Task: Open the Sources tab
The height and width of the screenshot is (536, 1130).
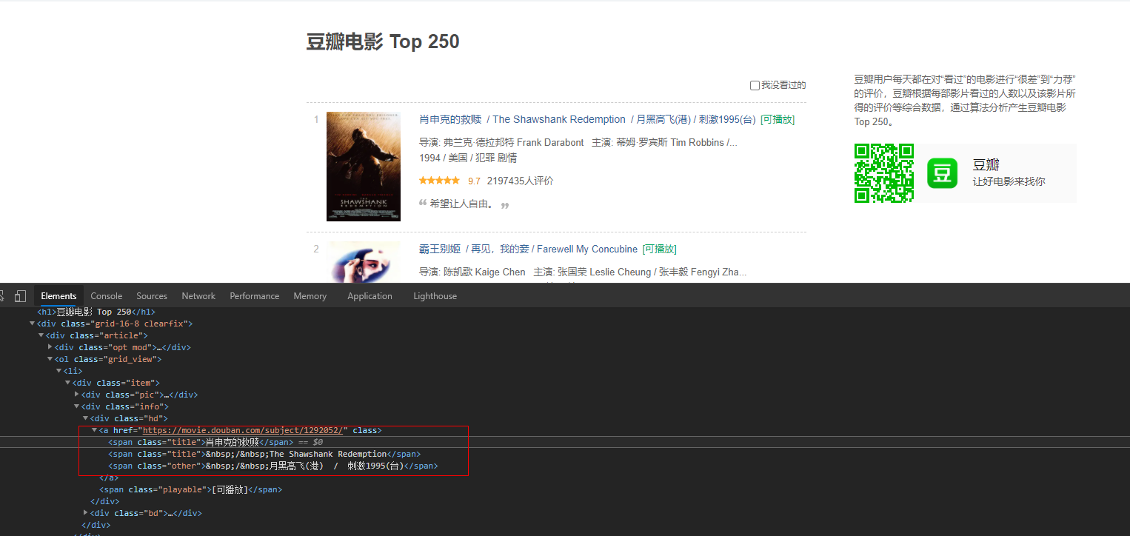Action: pyautogui.click(x=152, y=296)
